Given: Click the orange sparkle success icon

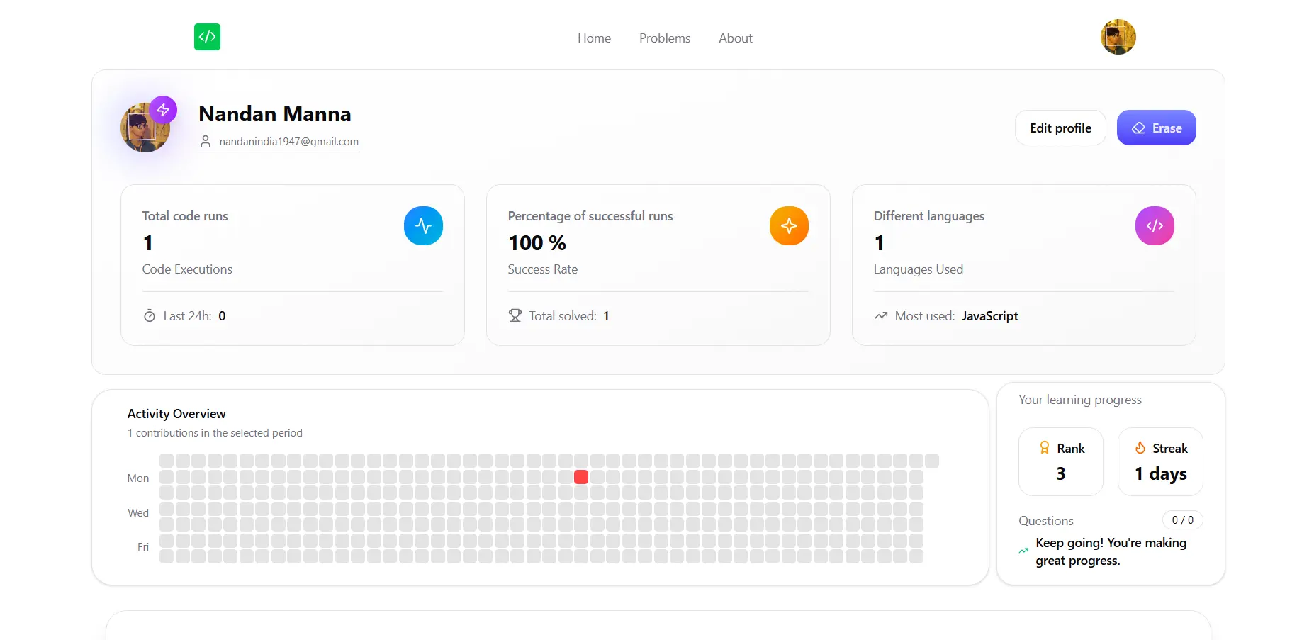Looking at the screenshot, I should click(789, 226).
